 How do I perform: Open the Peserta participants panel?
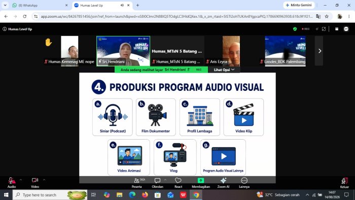click(137, 181)
